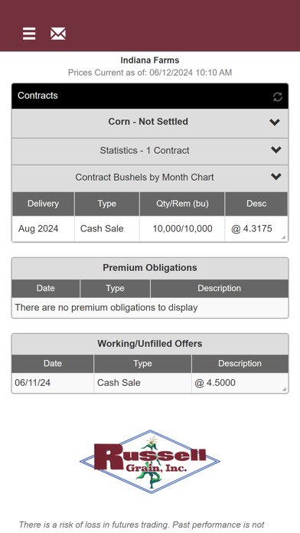Click the Premium Obligations section title
300x533 pixels.
[150, 268]
